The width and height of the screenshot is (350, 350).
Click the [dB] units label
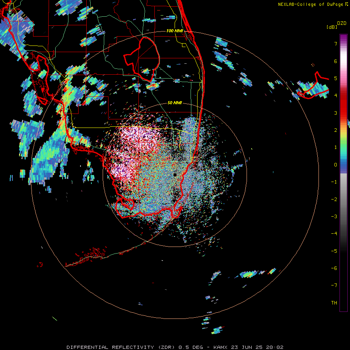tap(332, 27)
